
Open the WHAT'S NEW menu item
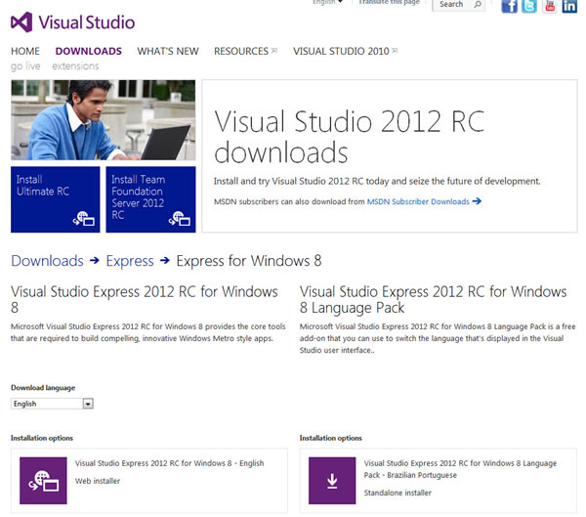(168, 51)
